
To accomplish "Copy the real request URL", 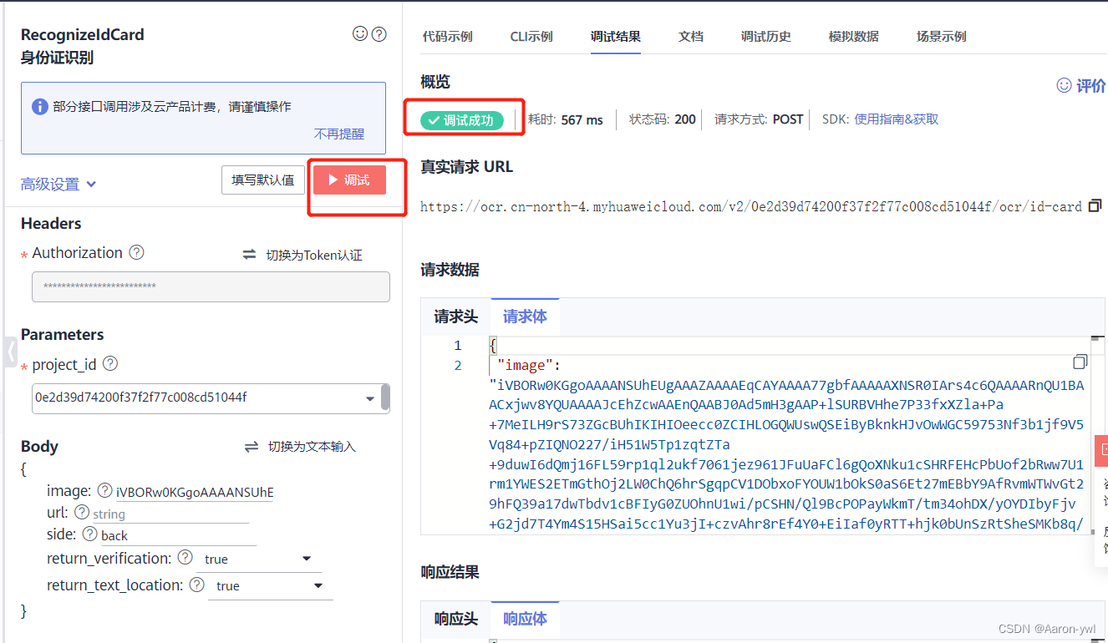I will click(1095, 205).
